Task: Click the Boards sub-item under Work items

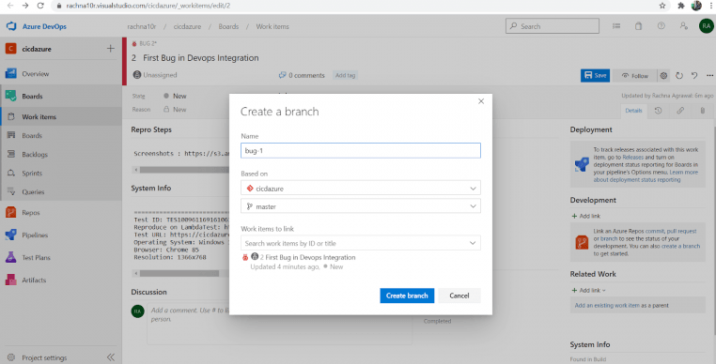Action: (32, 135)
